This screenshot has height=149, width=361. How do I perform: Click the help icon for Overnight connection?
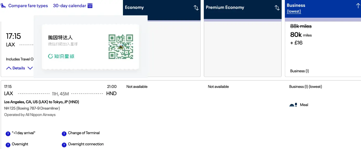[x=64, y=145]
